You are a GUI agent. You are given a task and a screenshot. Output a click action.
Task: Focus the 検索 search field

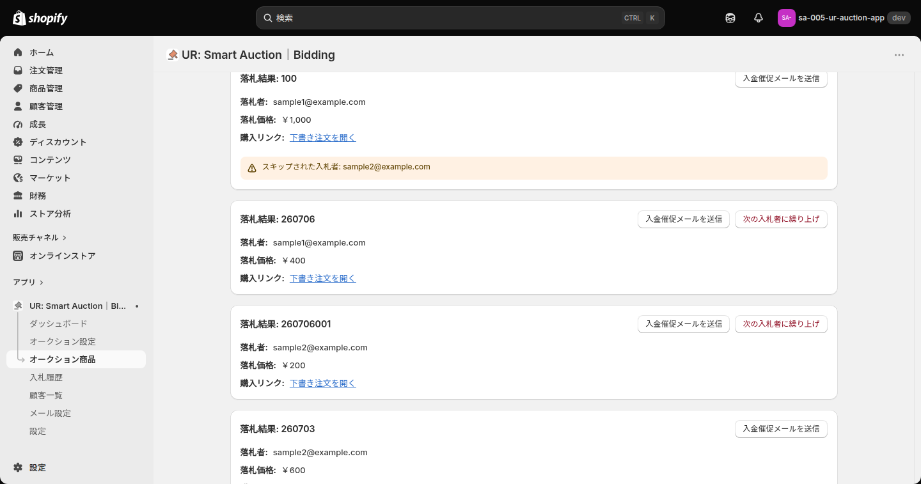coord(460,18)
